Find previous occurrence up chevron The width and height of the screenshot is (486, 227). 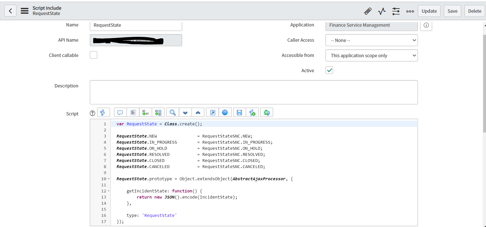[198, 112]
